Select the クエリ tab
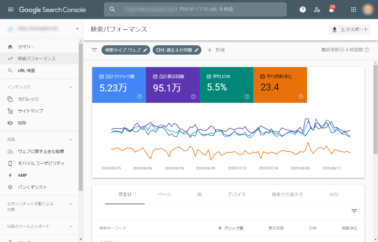This screenshot has height=242, width=378. click(x=125, y=195)
